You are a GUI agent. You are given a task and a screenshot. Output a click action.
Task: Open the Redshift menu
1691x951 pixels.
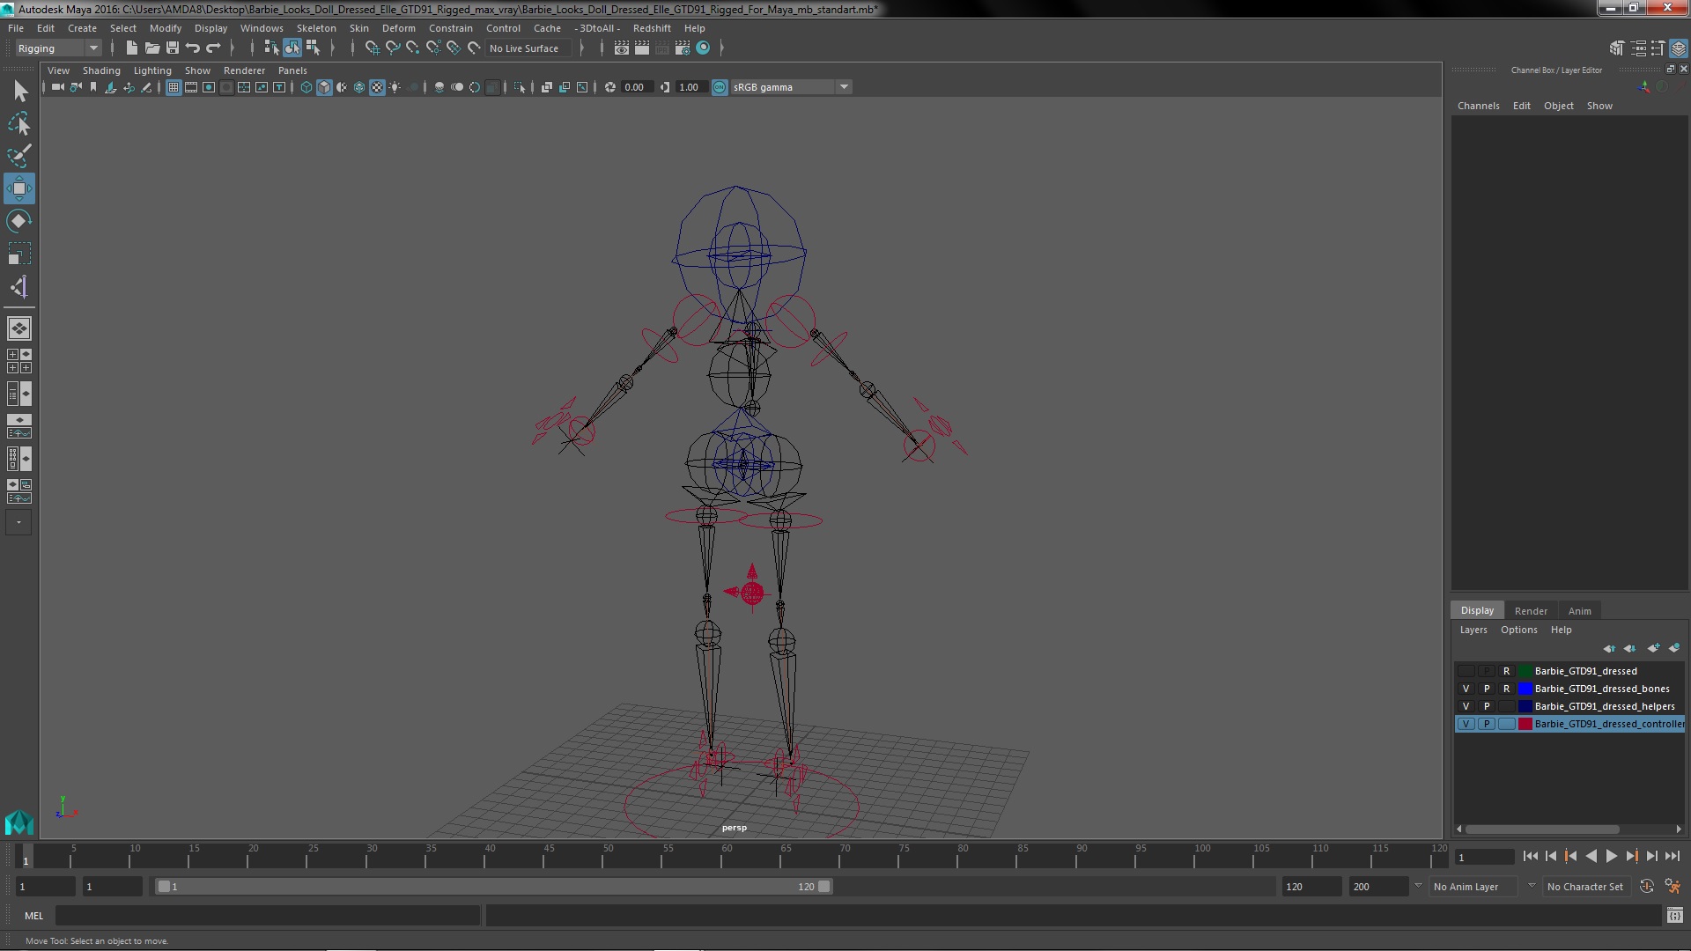coord(652,28)
